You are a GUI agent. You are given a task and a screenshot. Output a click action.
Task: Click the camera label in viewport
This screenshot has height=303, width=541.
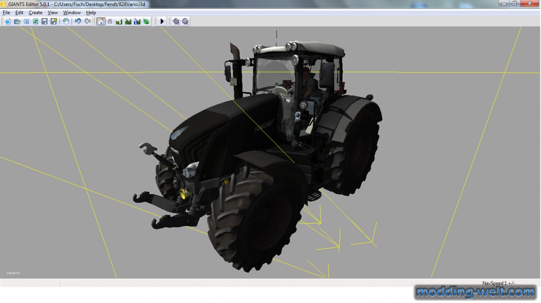(13, 273)
